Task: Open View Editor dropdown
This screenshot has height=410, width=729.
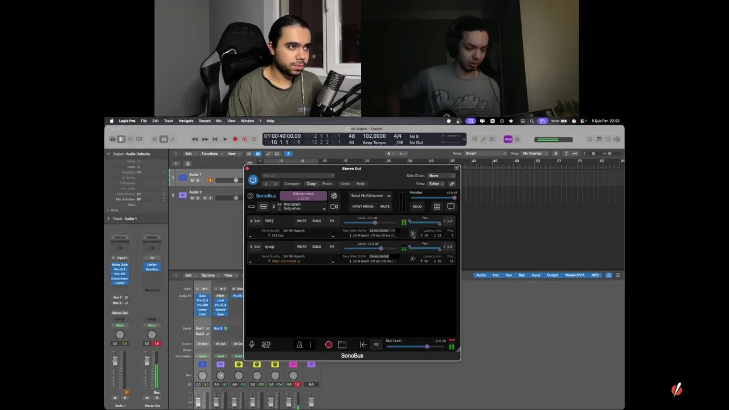Action: tap(436, 184)
